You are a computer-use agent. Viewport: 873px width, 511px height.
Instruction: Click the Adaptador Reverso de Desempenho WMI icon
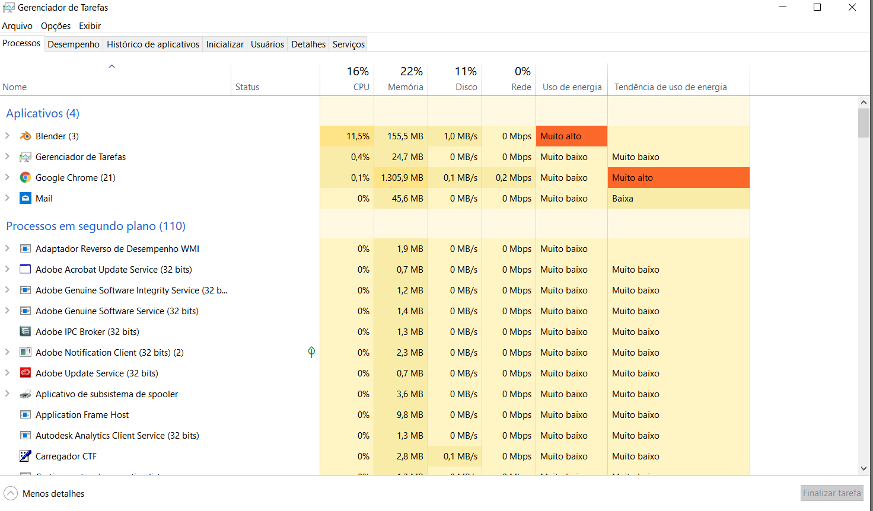coord(25,248)
